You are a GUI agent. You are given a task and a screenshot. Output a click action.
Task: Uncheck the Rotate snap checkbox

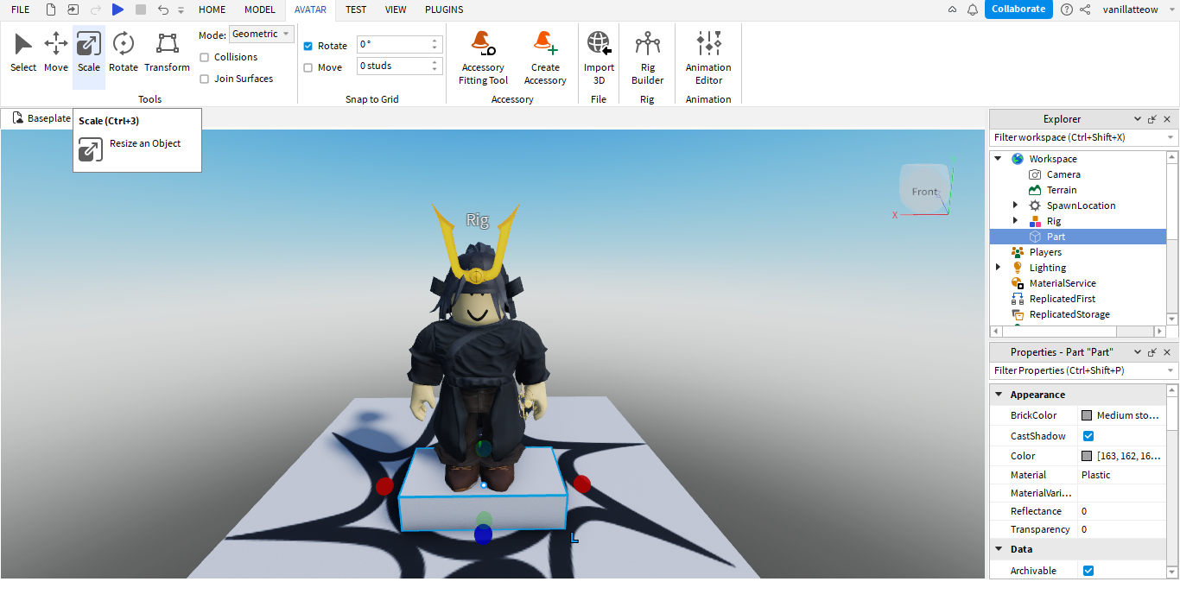[308, 46]
